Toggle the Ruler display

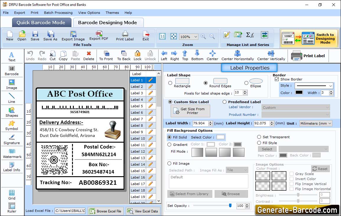click(12, 208)
